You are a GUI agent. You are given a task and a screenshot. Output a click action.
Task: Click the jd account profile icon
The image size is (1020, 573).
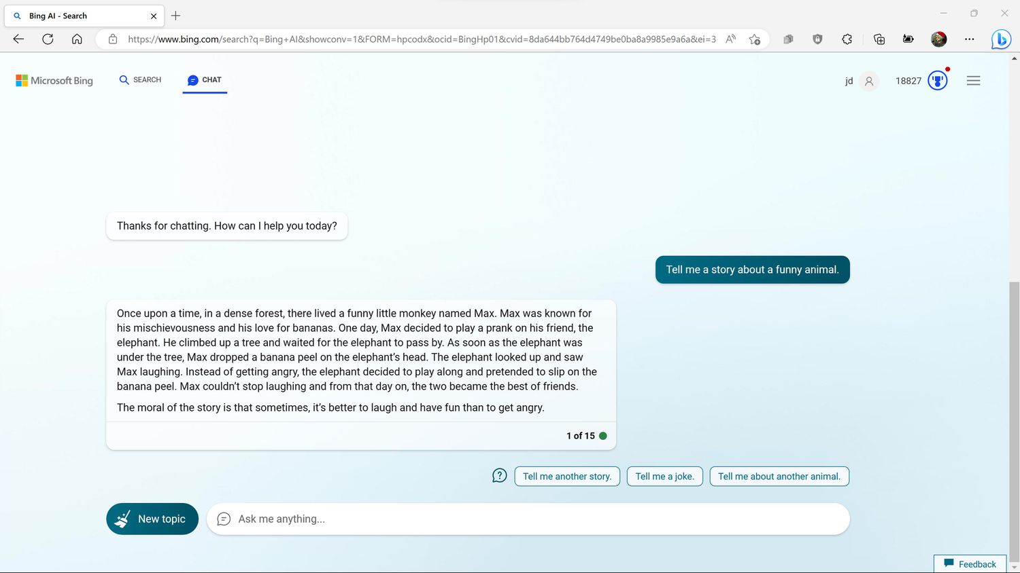pos(868,81)
